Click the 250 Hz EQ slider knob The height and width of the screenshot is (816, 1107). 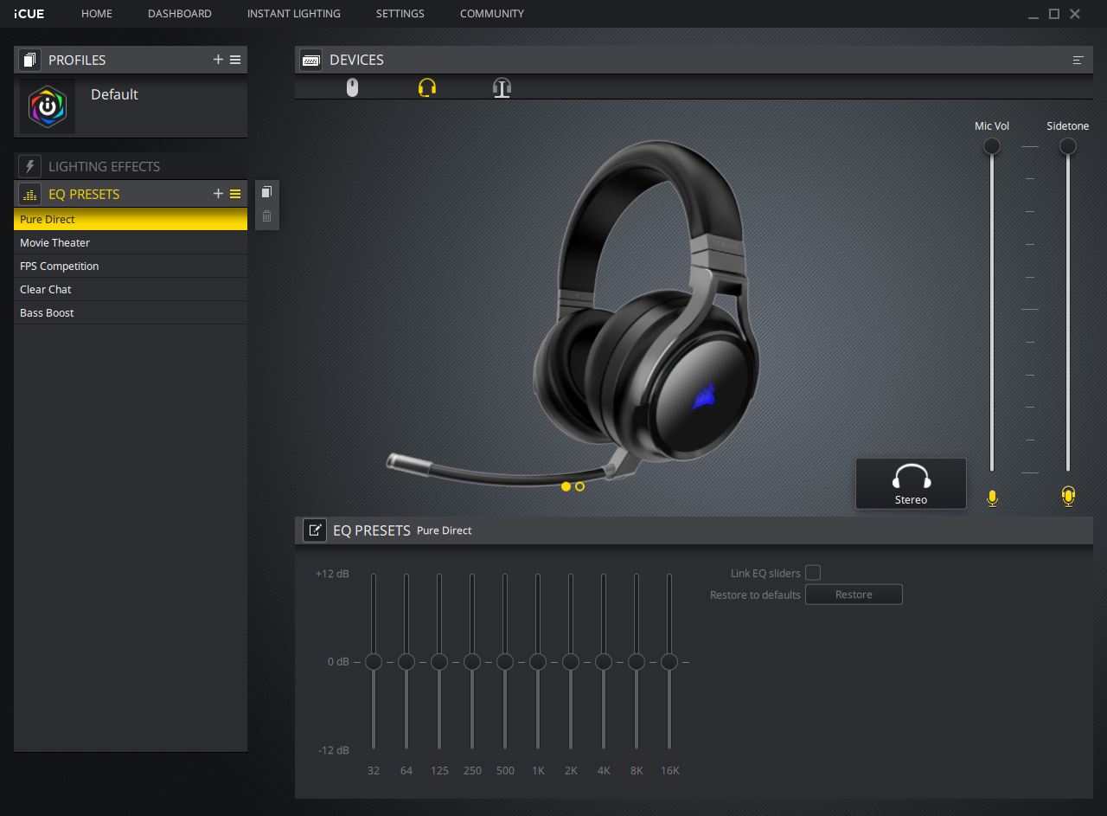click(472, 662)
